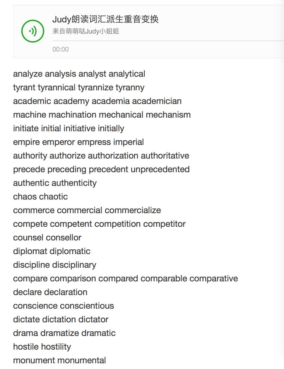Click the word 'competitor'

(x=164, y=224)
